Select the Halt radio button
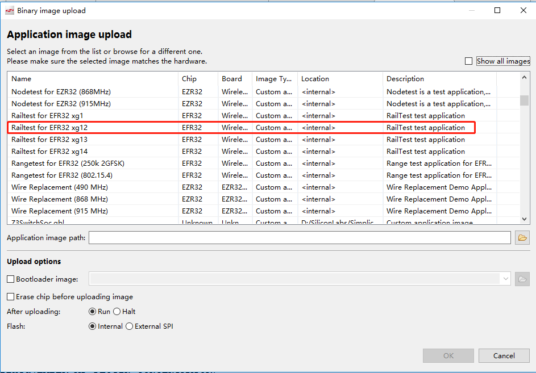The width and height of the screenshot is (536, 373). click(117, 312)
